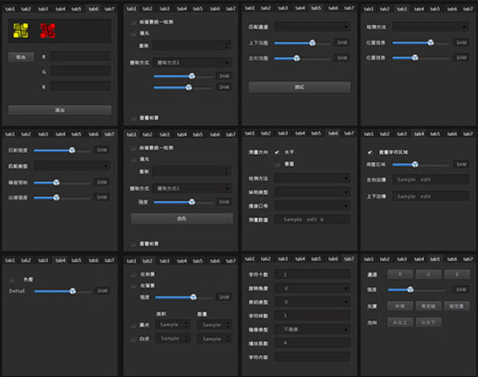Uncheck the checked checkbox above the two 'Sample edit' fields

369,152
